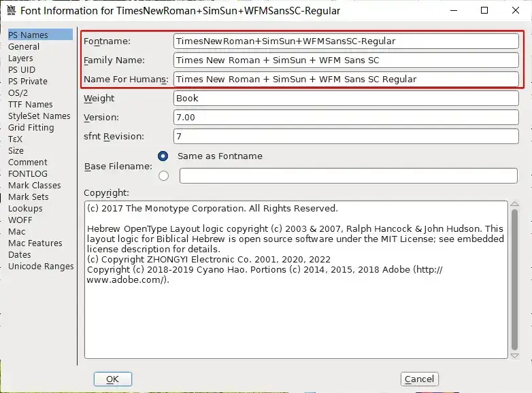Go to the Unicode Ranges section

41,266
